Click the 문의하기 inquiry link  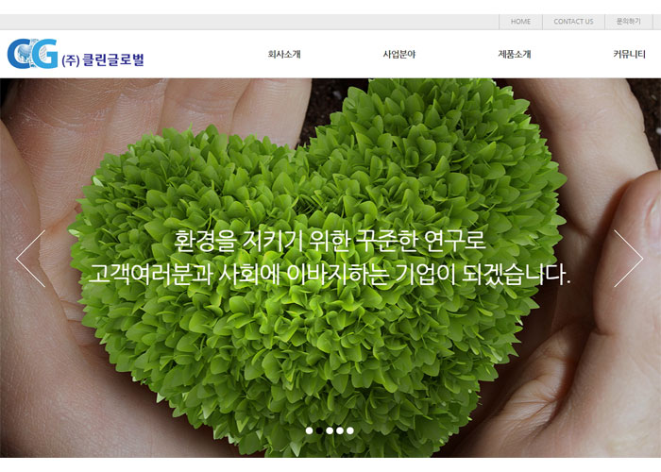point(629,22)
